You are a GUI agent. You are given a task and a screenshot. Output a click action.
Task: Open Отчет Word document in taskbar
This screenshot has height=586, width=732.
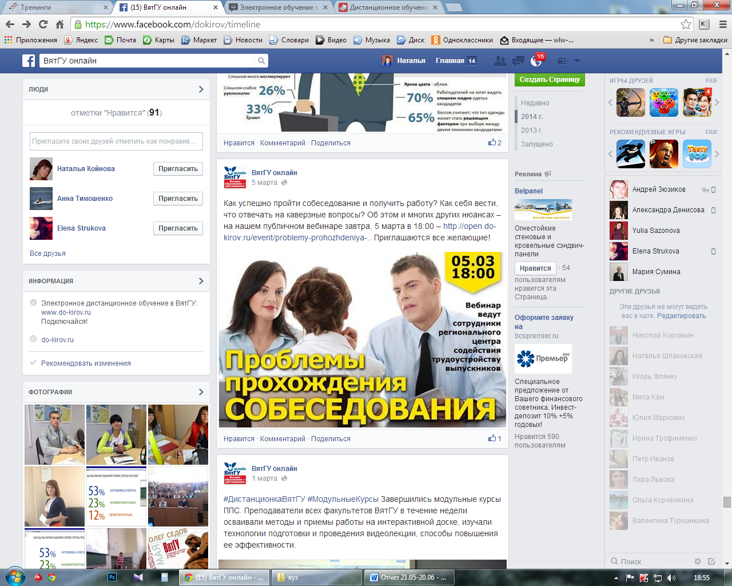[x=409, y=577]
